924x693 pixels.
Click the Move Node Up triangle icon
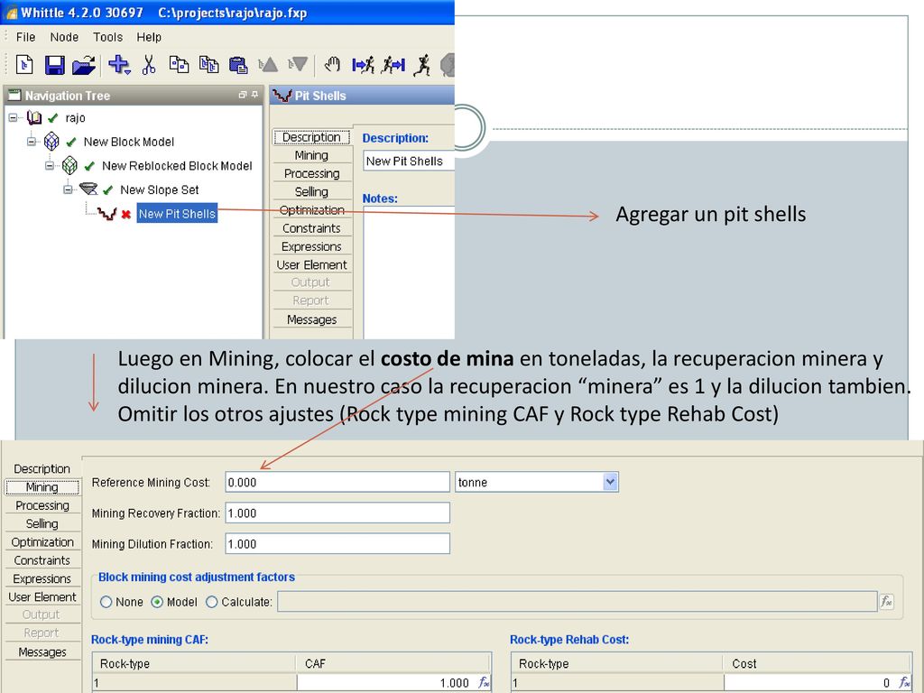[x=268, y=64]
